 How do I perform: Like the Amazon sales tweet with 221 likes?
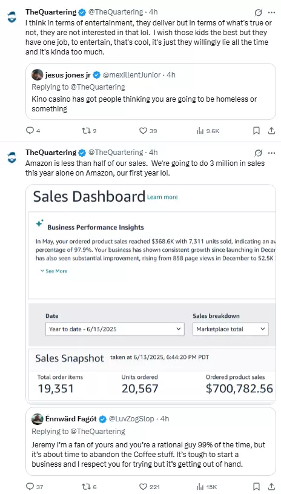tap(143, 487)
